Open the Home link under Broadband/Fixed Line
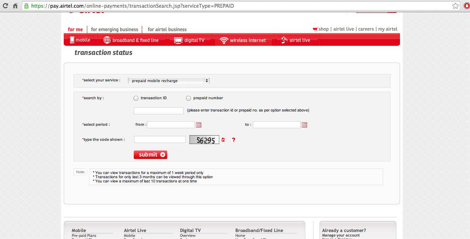Screen dimensions: 470x239 tap(240, 236)
